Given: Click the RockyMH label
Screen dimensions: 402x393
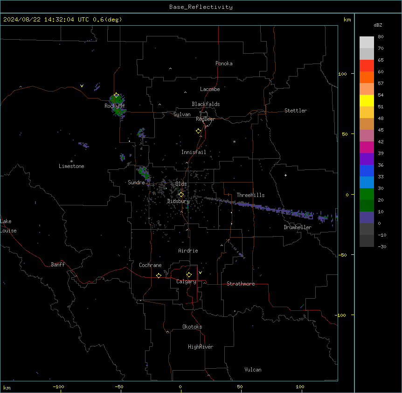Looking at the screenshot, I should point(114,105).
